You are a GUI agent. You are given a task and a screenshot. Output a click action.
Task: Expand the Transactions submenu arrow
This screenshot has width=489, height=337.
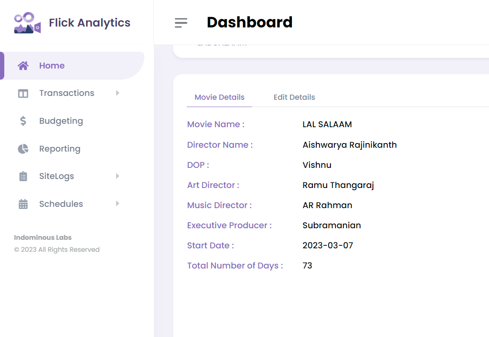pyautogui.click(x=117, y=93)
